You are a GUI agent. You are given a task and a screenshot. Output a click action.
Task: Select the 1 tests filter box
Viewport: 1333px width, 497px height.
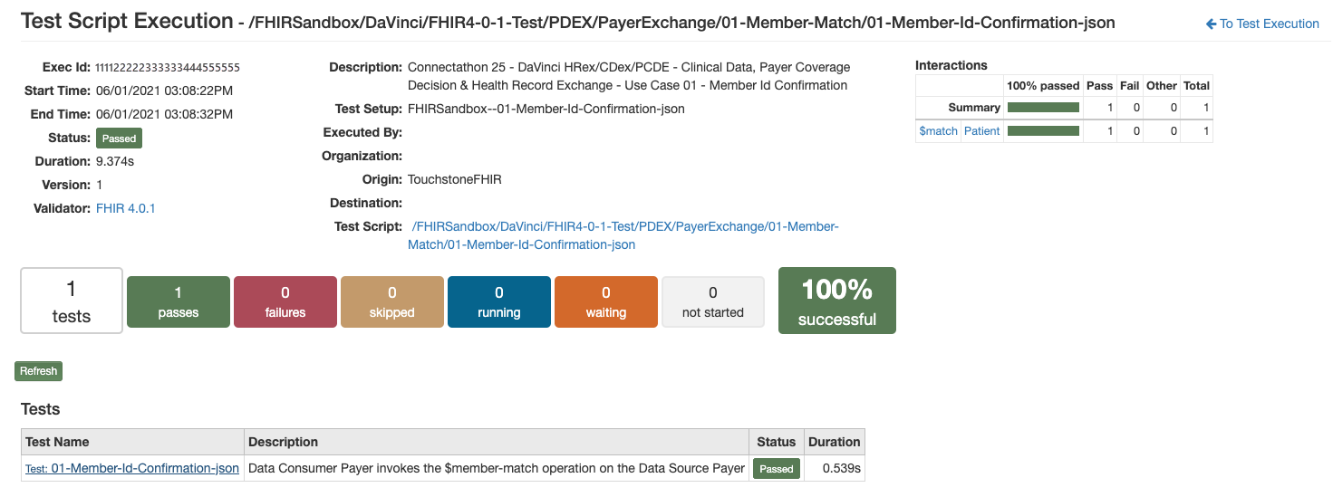point(72,301)
